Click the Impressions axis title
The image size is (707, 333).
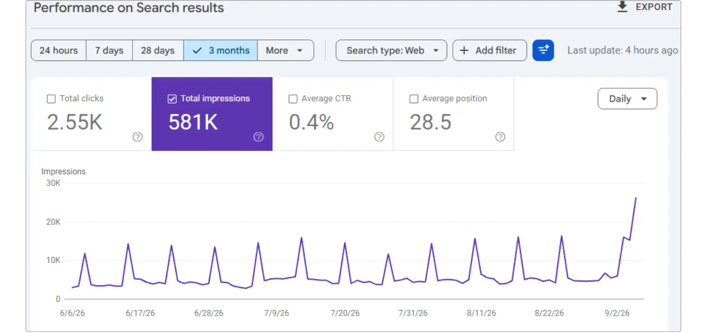[63, 171]
